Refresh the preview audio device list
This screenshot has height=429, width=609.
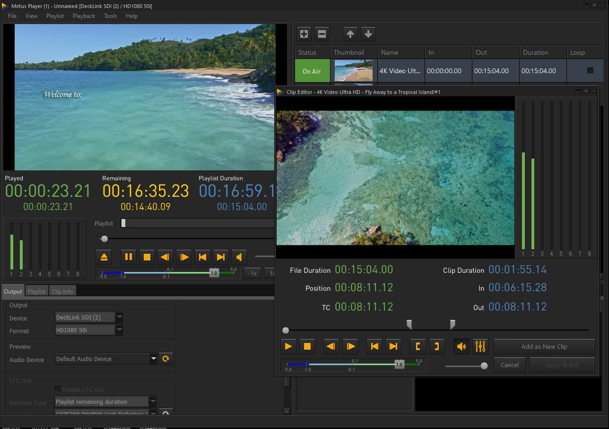(x=166, y=359)
